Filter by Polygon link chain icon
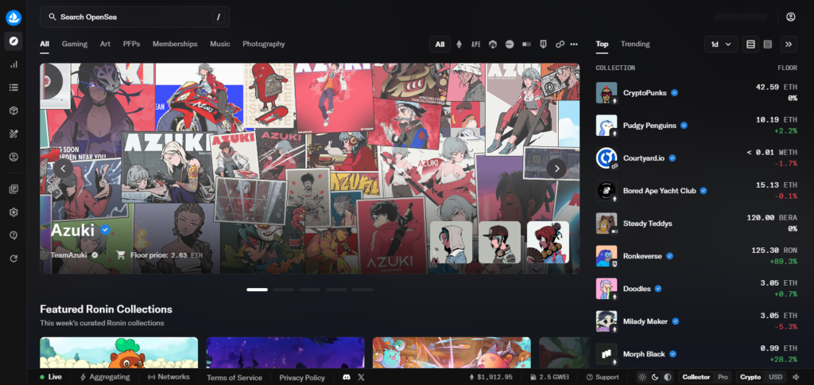Image resolution: width=814 pixels, height=385 pixels. point(560,45)
